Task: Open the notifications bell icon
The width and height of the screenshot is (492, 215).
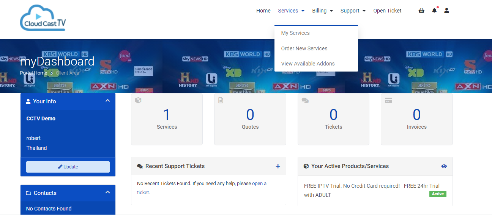Action: (x=434, y=11)
